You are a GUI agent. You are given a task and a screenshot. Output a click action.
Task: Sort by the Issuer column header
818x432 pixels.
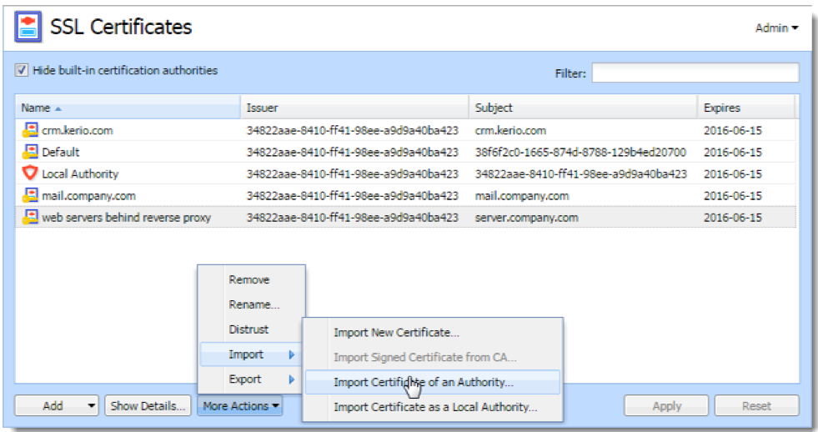pos(354,108)
